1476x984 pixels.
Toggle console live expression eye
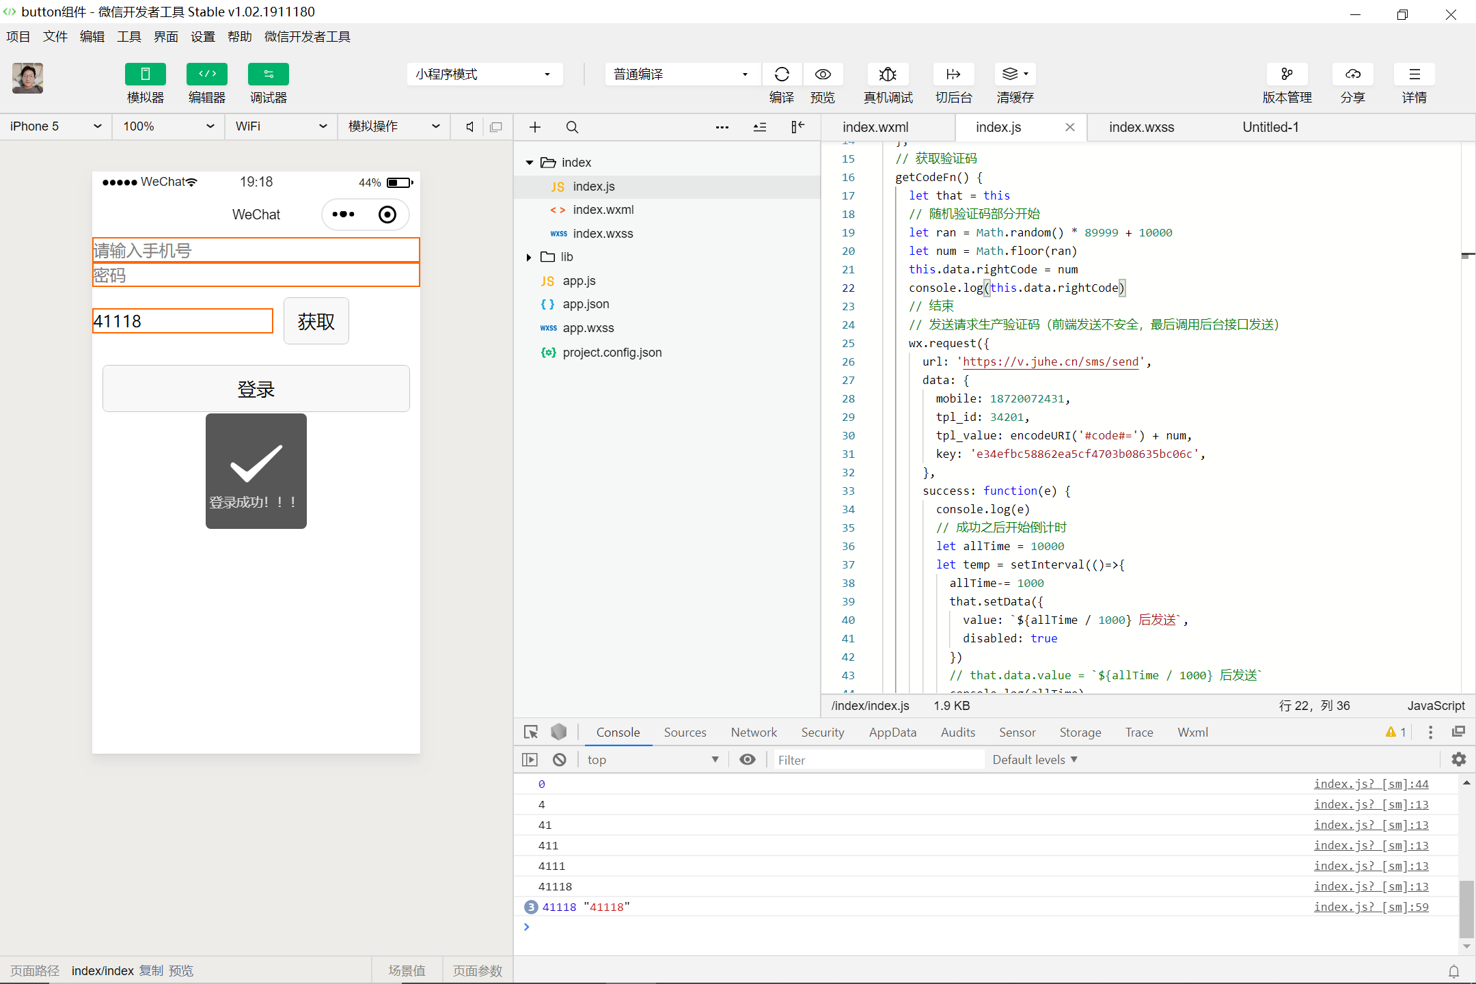pos(748,760)
